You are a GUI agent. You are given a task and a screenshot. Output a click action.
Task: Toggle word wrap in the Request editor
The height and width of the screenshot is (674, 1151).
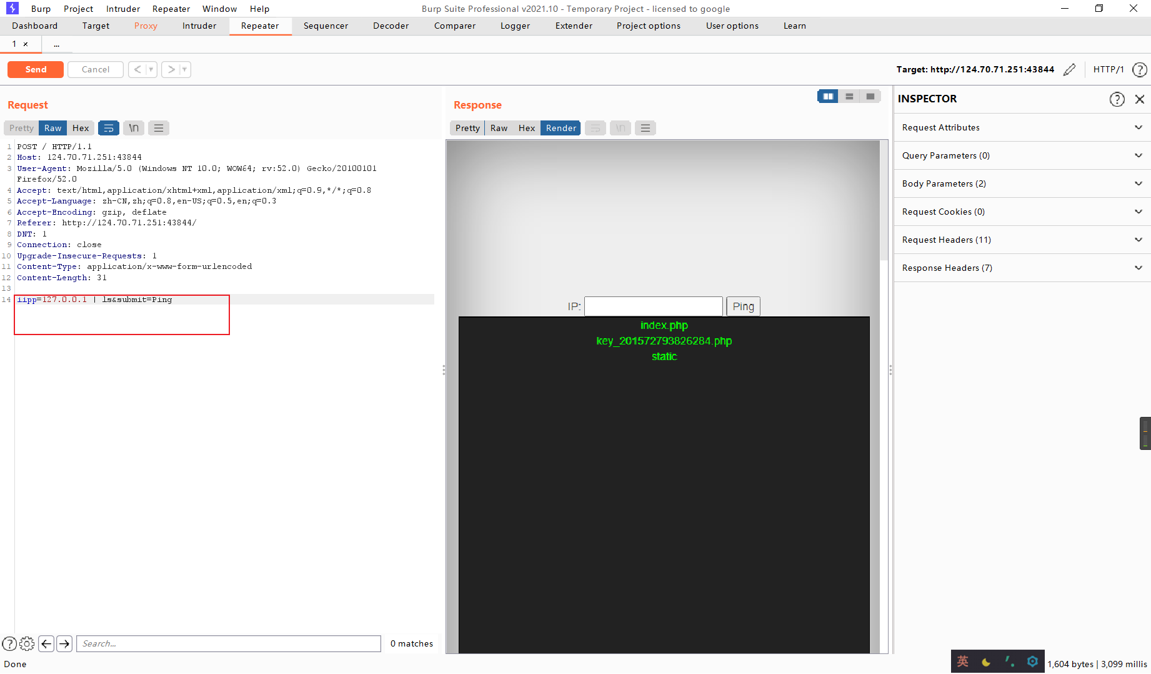click(109, 128)
